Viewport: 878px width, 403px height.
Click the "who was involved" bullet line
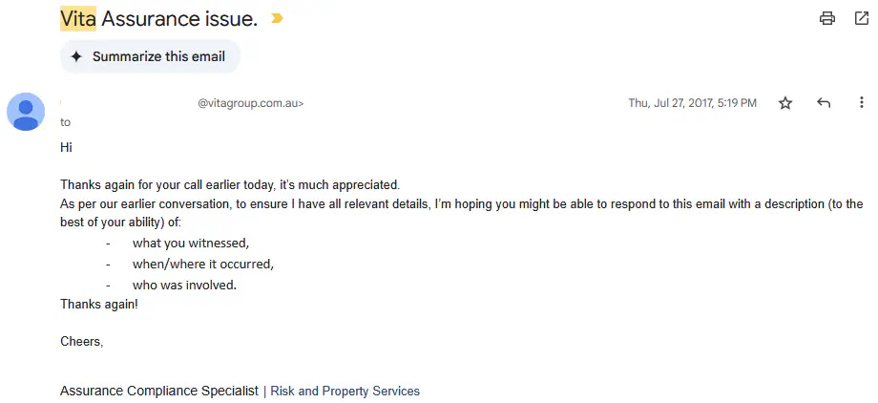pyautogui.click(x=184, y=285)
